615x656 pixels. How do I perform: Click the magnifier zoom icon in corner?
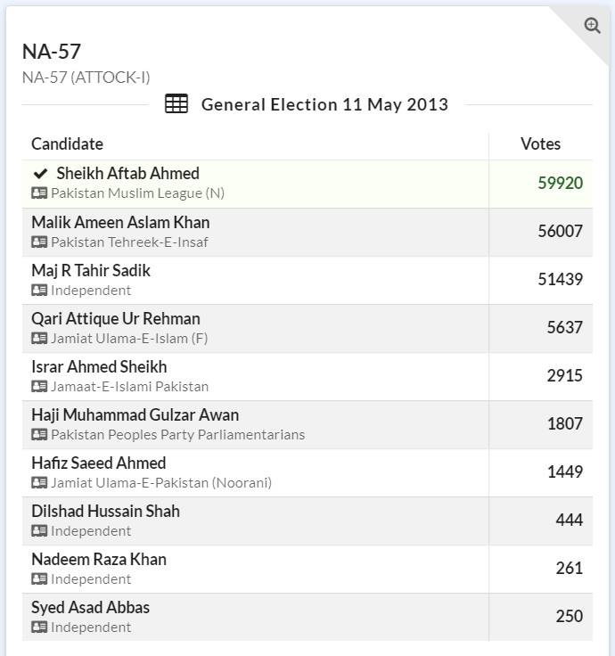tap(592, 26)
